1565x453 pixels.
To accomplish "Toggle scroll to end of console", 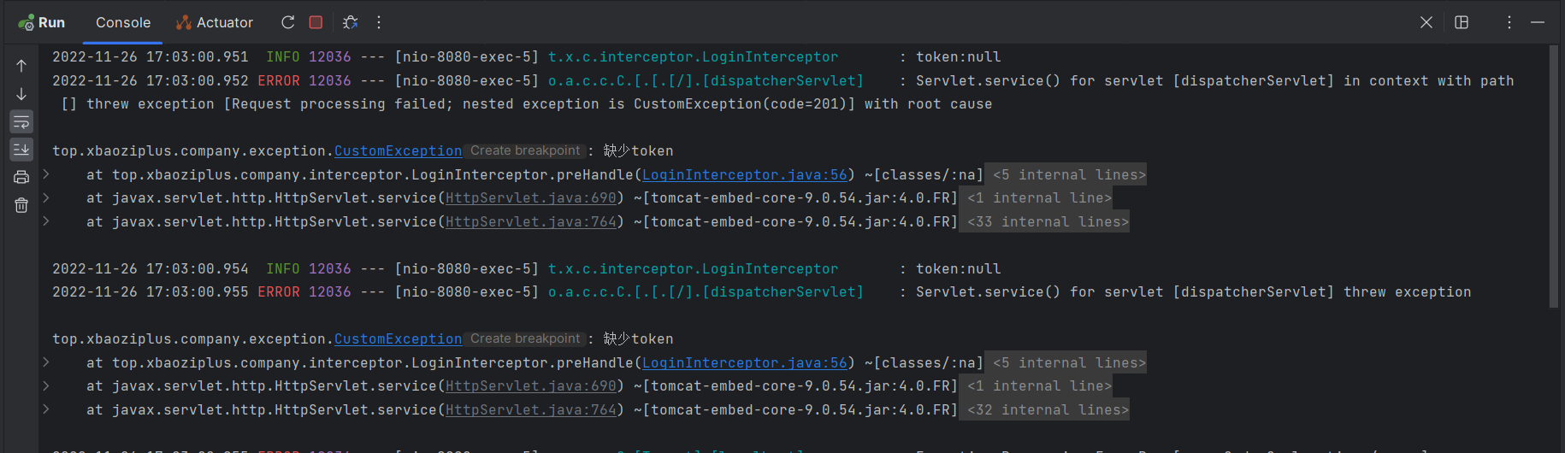I will 21,150.
